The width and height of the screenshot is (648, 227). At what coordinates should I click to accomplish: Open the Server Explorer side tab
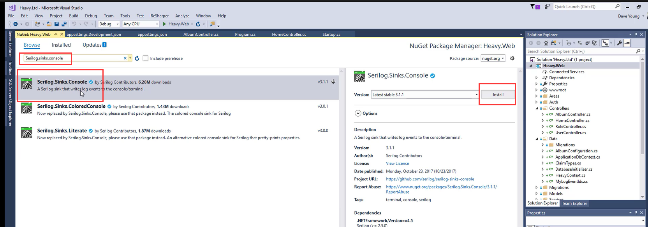pyautogui.click(x=11, y=44)
